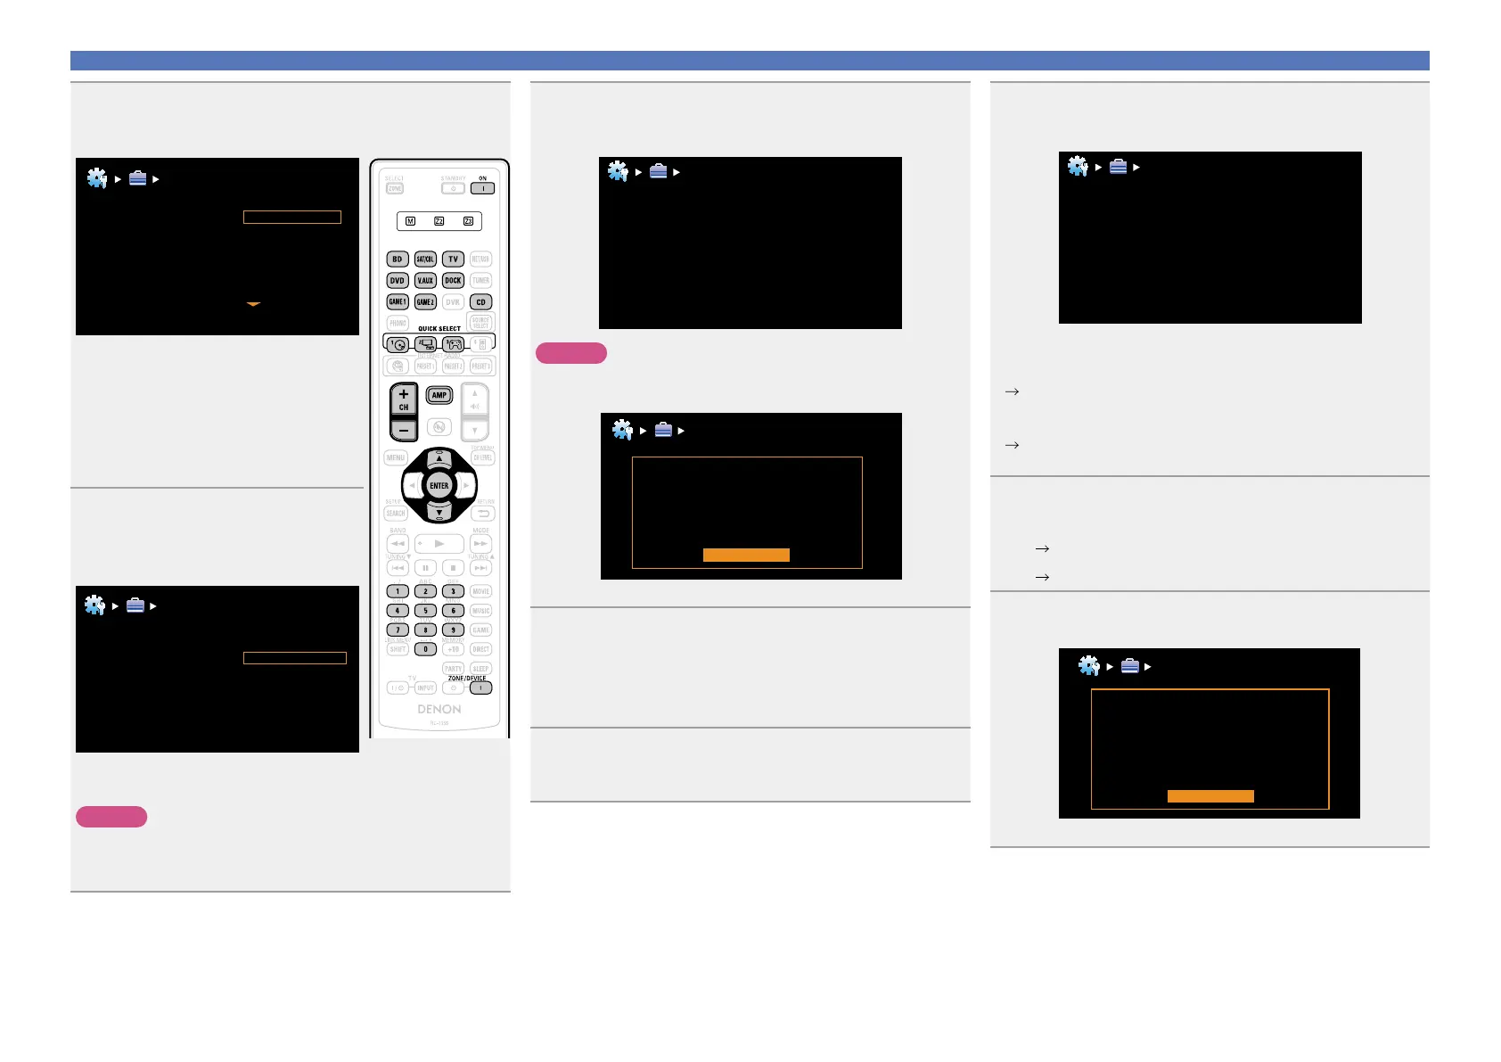This screenshot has width=1501, height=1062.
Task: Select the DVD source button
Action: click(x=398, y=280)
